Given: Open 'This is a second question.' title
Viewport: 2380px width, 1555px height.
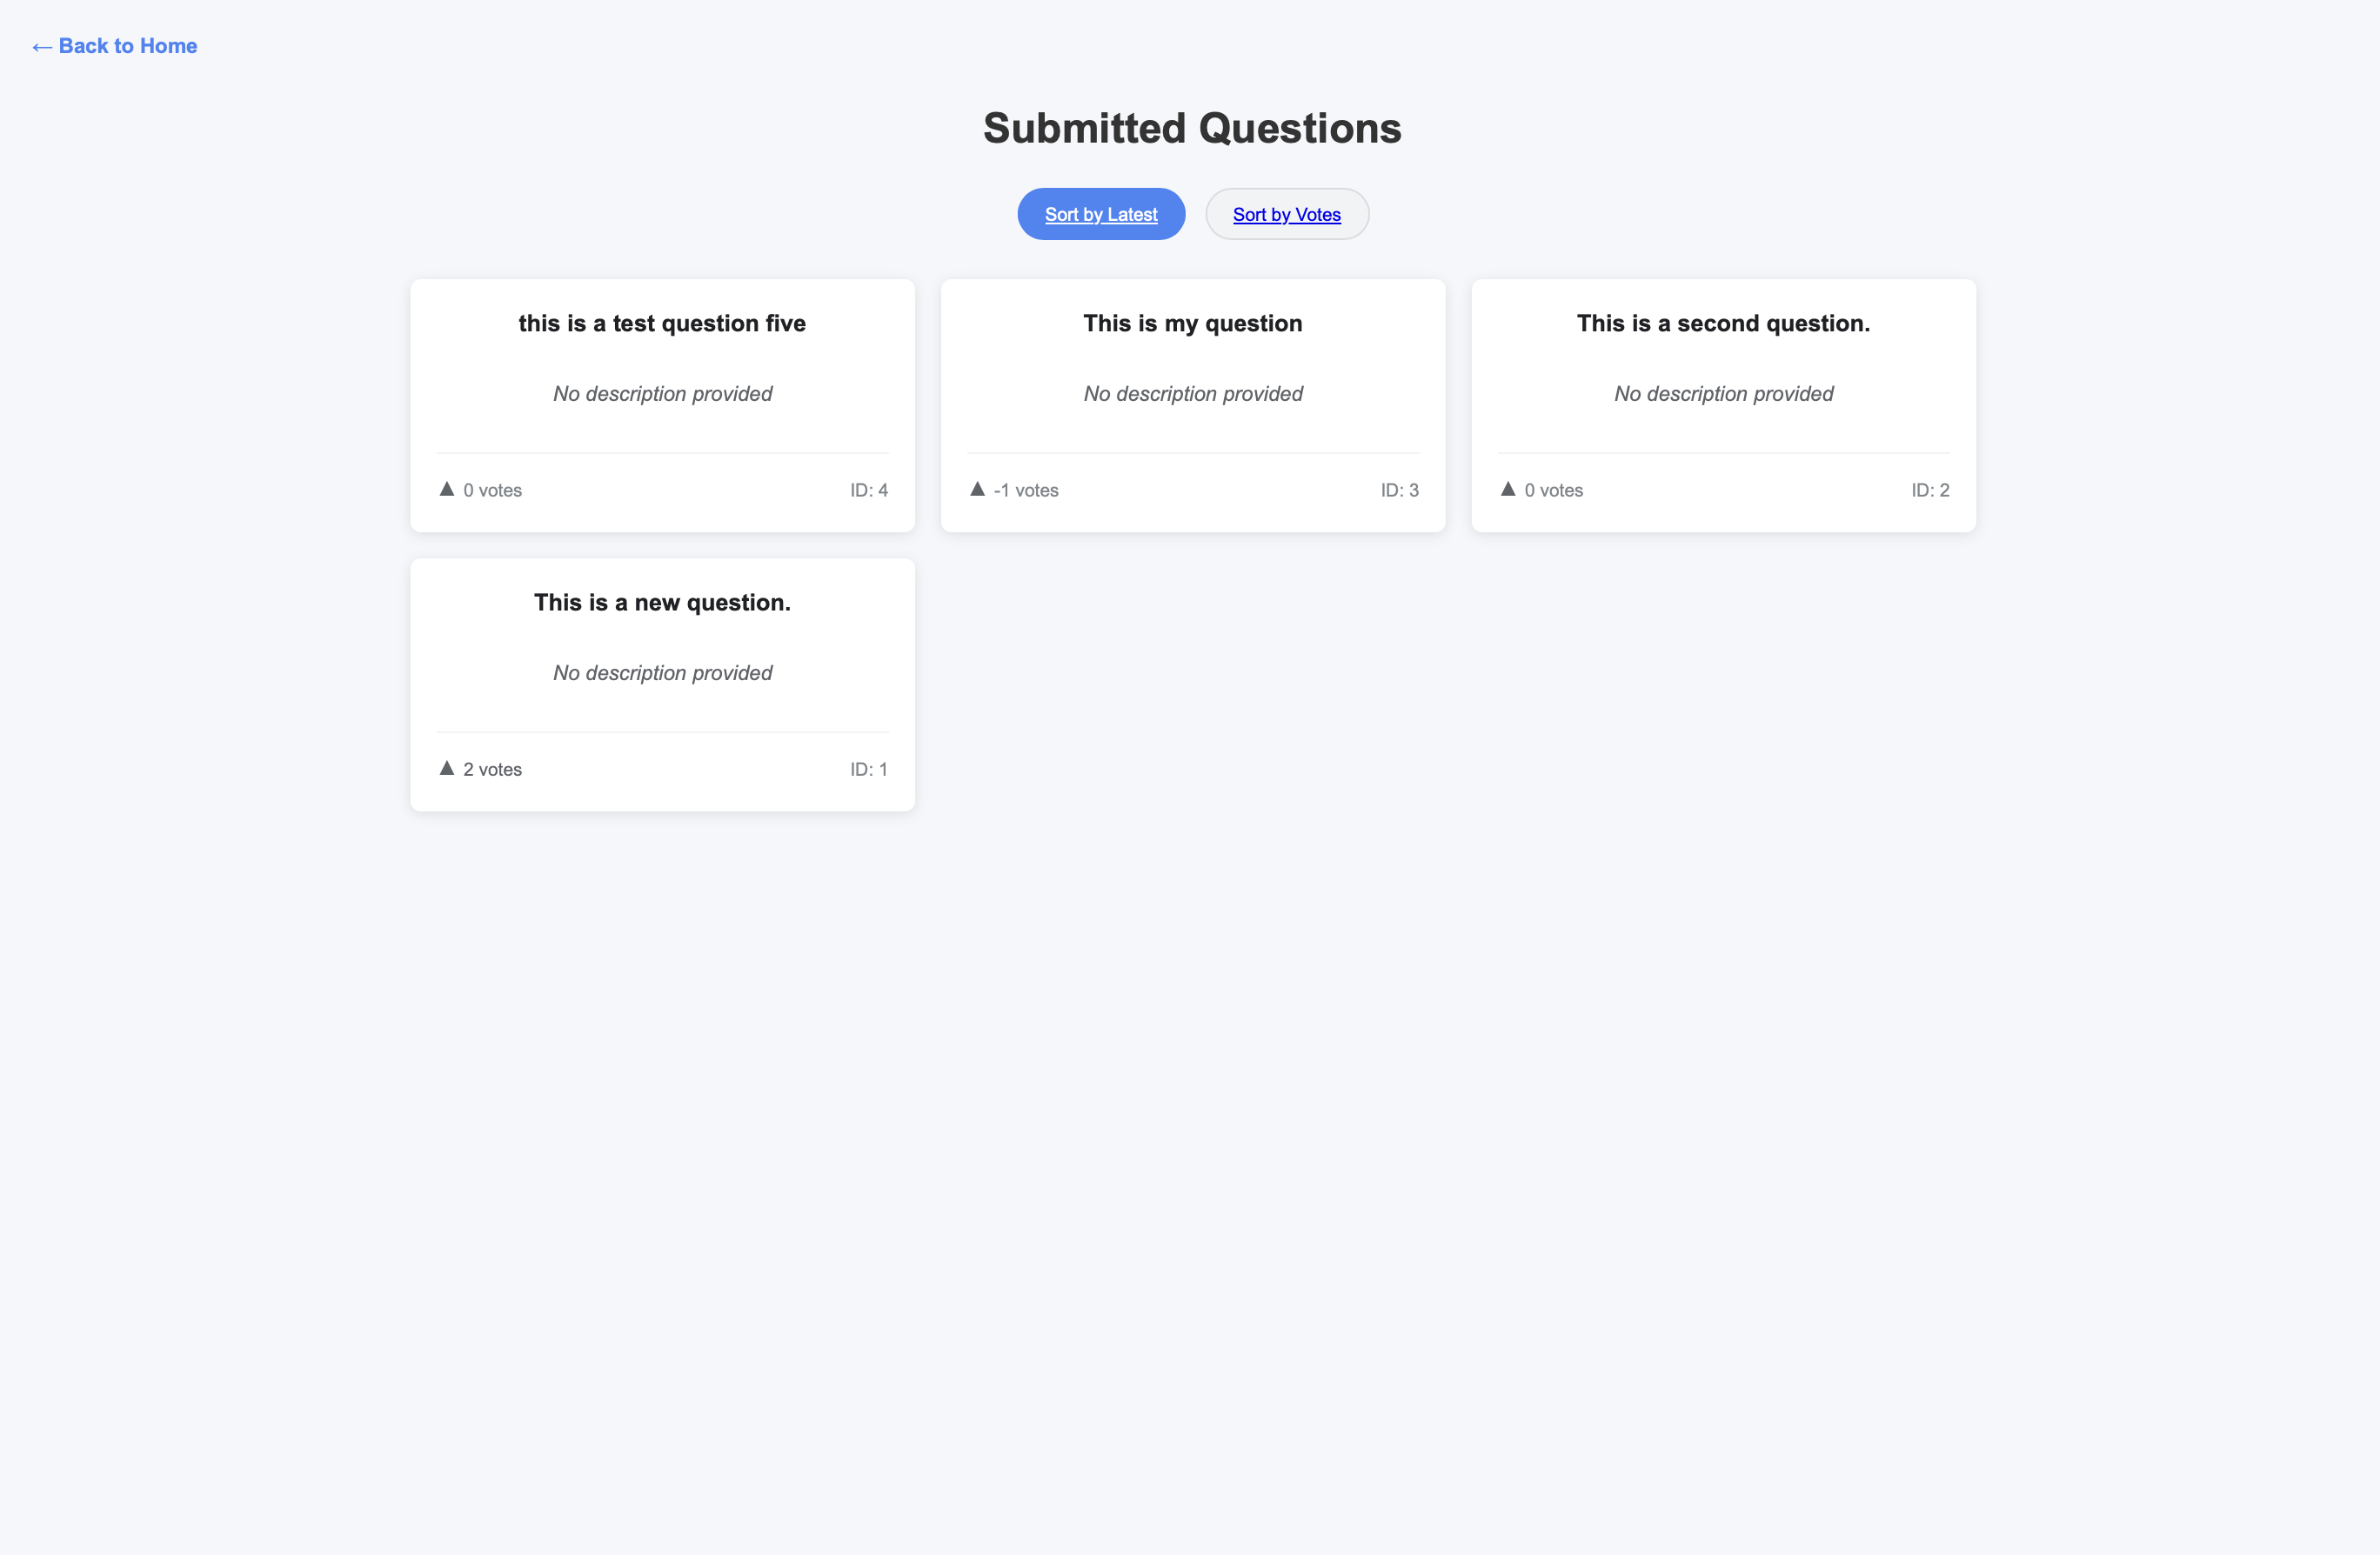Looking at the screenshot, I should point(1723,323).
